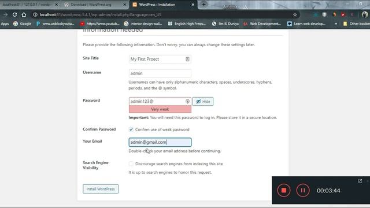Open the Google bookmark
This screenshot has width=370, height=208.
click(x=23, y=24)
